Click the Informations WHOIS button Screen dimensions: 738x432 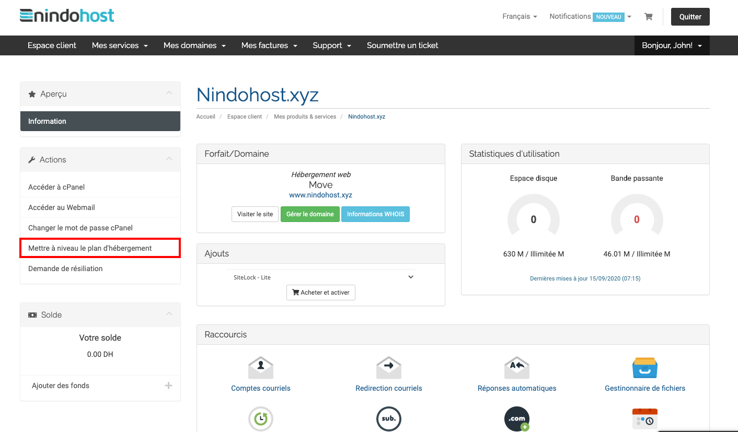[375, 214]
